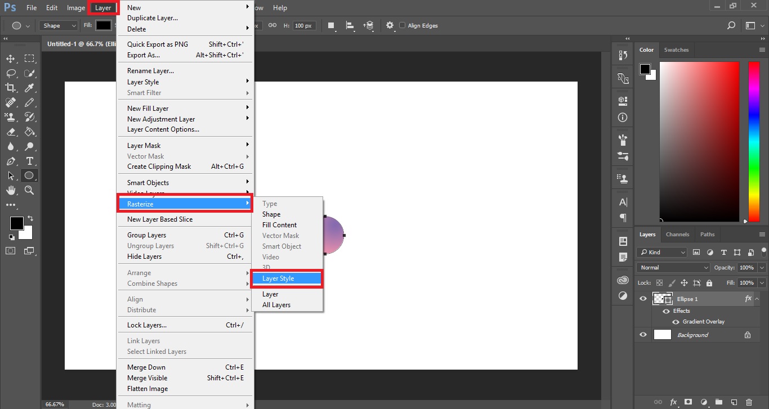Hide the Background layer
769x409 pixels.
coord(643,335)
